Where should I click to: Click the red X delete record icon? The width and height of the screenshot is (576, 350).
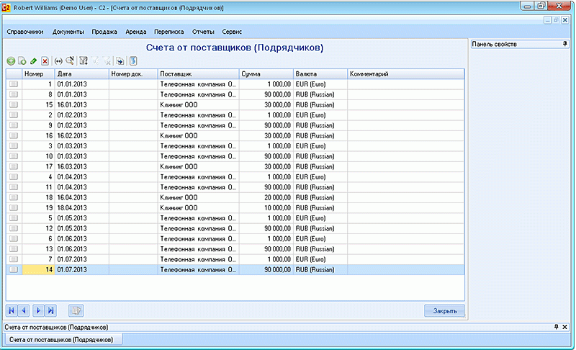click(x=45, y=62)
